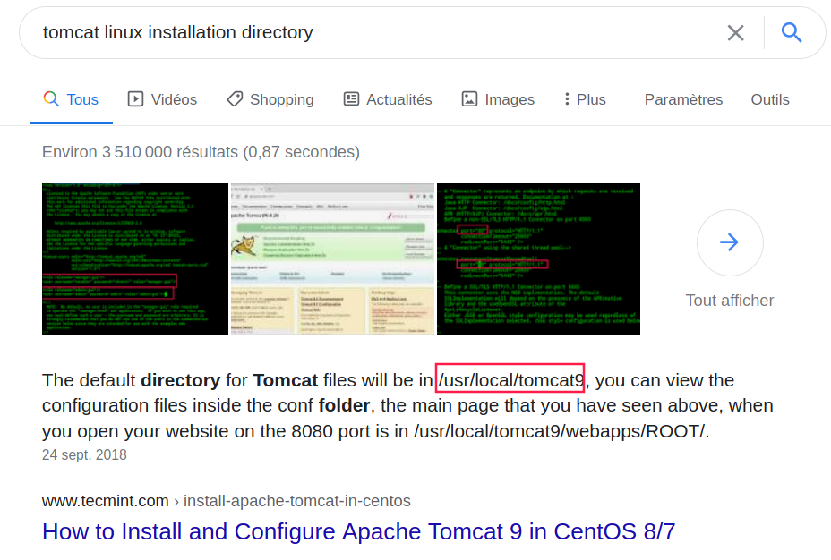Focus the search input field

point(358,33)
